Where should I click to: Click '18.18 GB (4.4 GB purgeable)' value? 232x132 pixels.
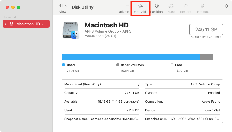click(119, 101)
